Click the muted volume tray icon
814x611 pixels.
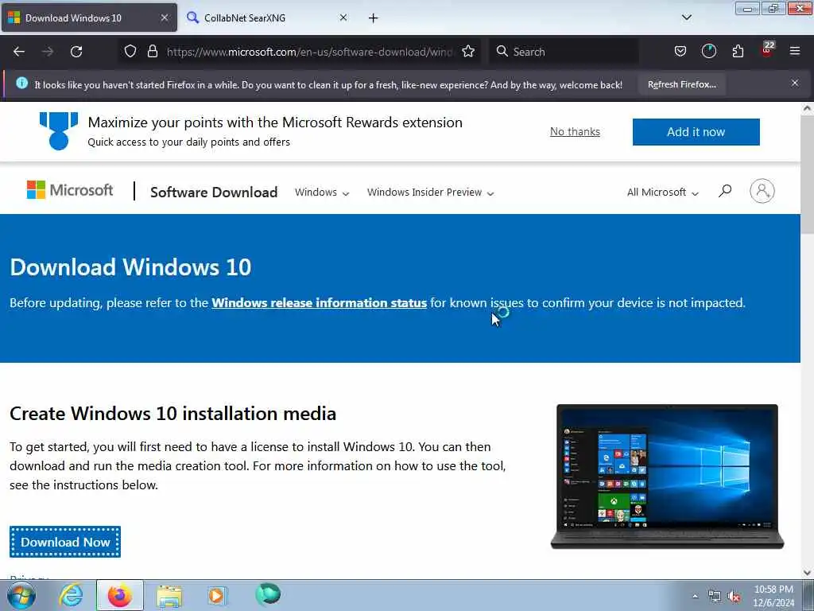(734, 597)
